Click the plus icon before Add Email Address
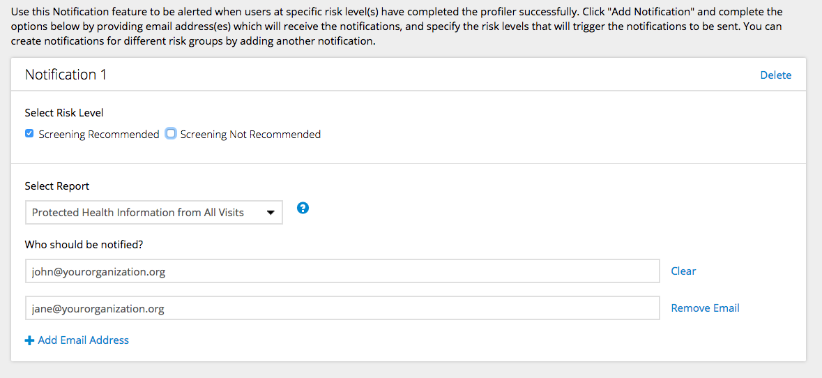This screenshot has height=378, width=822. coord(29,341)
